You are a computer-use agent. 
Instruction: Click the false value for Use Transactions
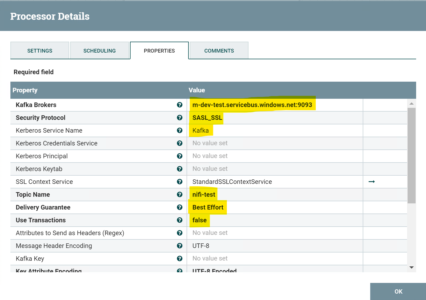coord(199,220)
